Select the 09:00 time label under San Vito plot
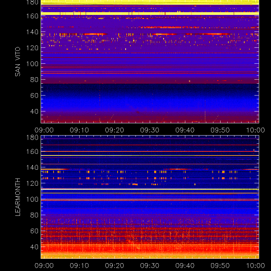This screenshot has height=271, width=271. 44,130
